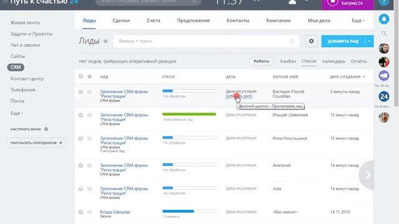This screenshot has width=399, height=224.
Task: Open Телефония in sidebar
Action: (23, 90)
